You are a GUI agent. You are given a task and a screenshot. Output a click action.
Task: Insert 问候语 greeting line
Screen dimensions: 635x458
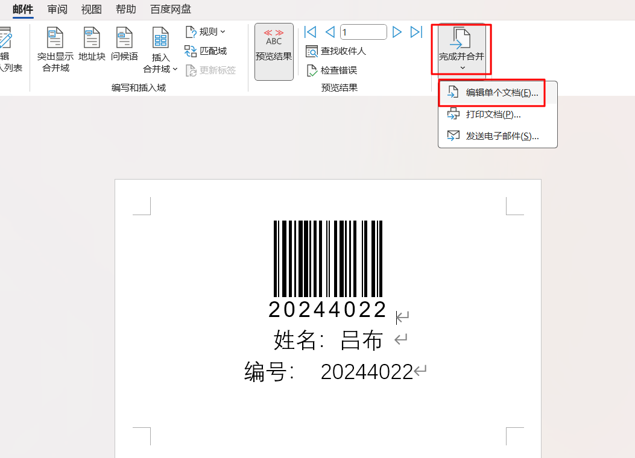pyautogui.click(x=124, y=44)
